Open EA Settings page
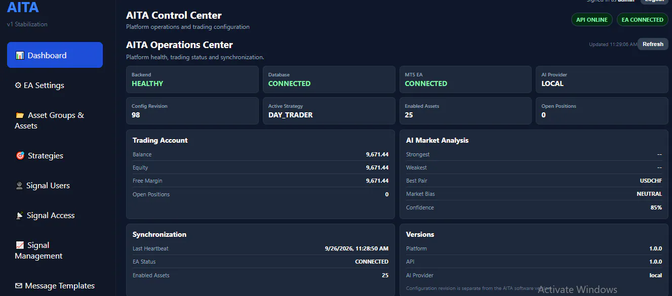672x296 pixels. 55,86
